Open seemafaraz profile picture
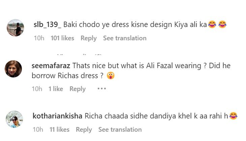The width and height of the screenshot is (246, 141). coord(13,69)
